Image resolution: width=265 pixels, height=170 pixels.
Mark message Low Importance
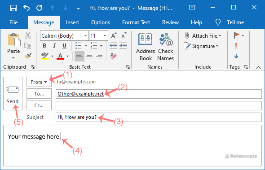click(236, 56)
